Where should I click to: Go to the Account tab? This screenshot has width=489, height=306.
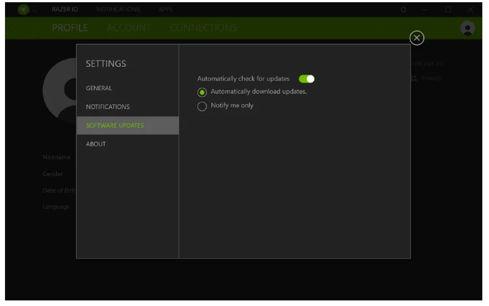129,28
